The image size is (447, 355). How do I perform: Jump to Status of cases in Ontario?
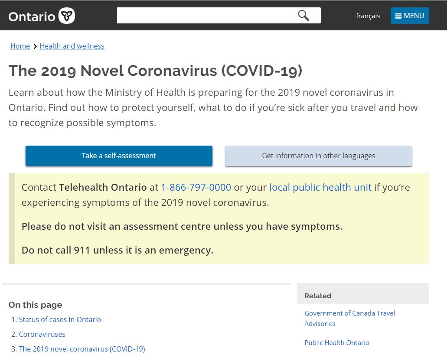(x=60, y=319)
